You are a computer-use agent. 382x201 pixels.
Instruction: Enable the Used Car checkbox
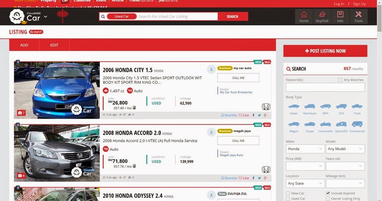[288, 199]
